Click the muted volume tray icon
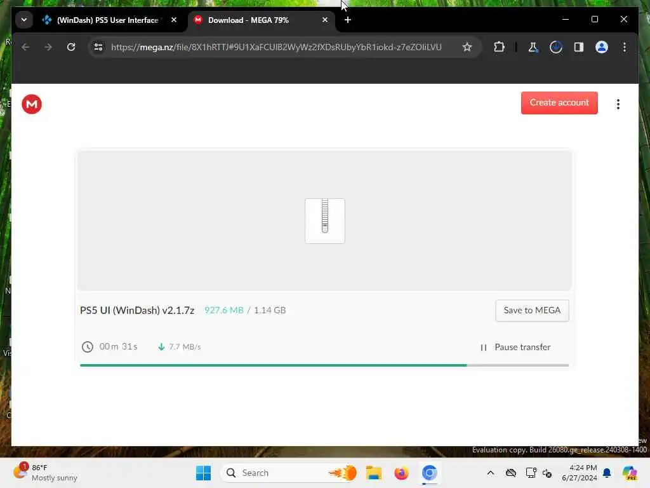Image resolution: width=650 pixels, height=488 pixels. [547, 473]
